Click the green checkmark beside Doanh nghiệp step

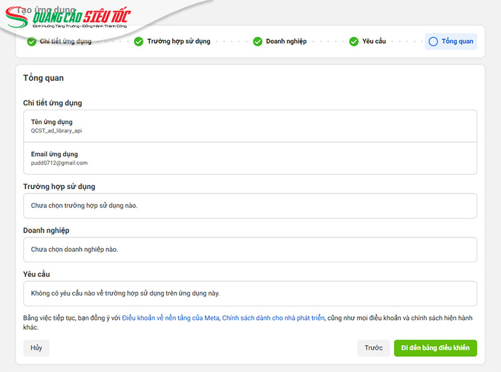coord(257,42)
